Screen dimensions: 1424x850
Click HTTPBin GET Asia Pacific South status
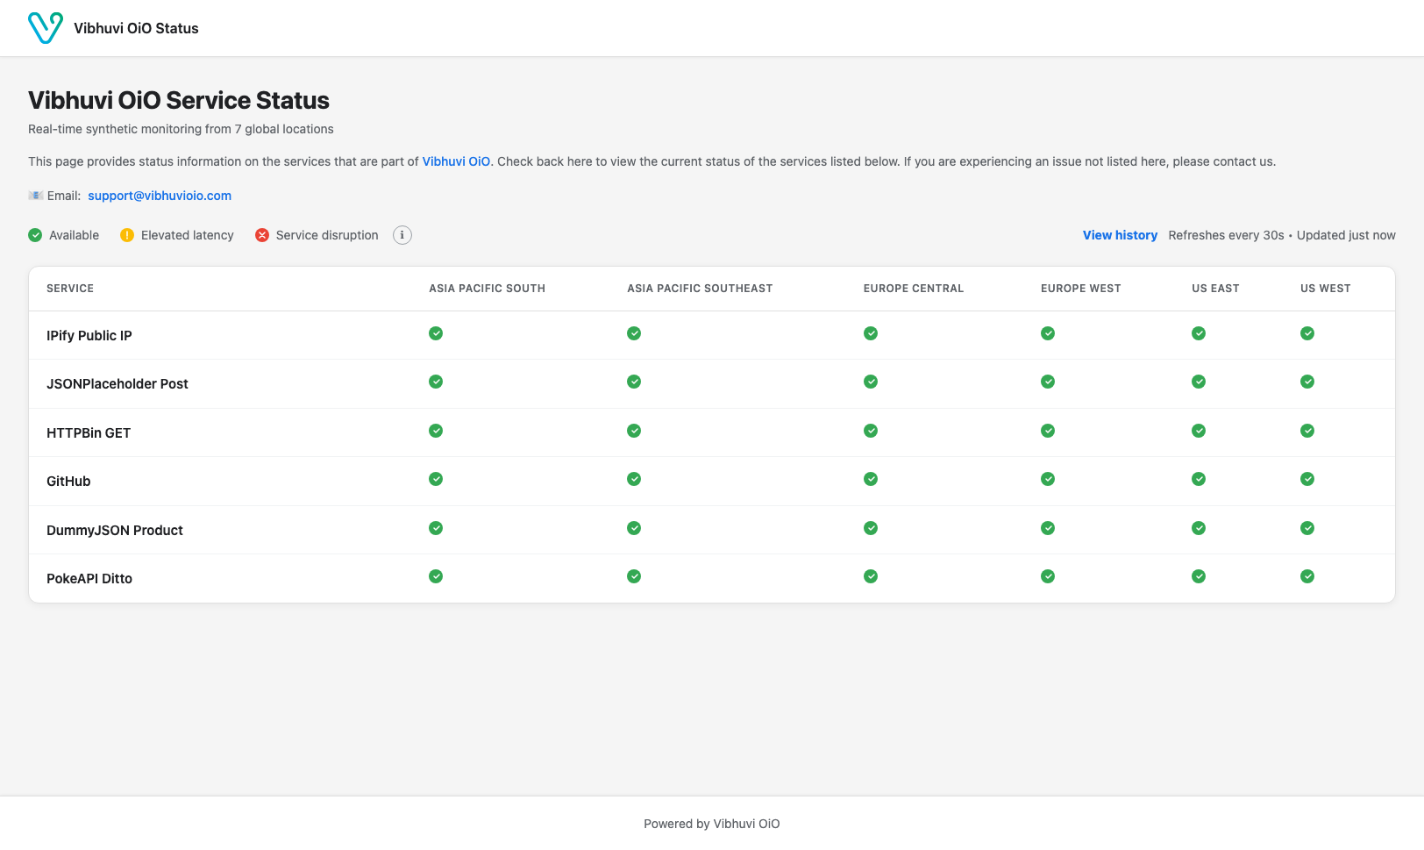click(x=436, y=431)
